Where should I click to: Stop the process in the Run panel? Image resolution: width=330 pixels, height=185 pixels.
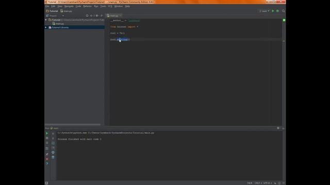[47, 138]
